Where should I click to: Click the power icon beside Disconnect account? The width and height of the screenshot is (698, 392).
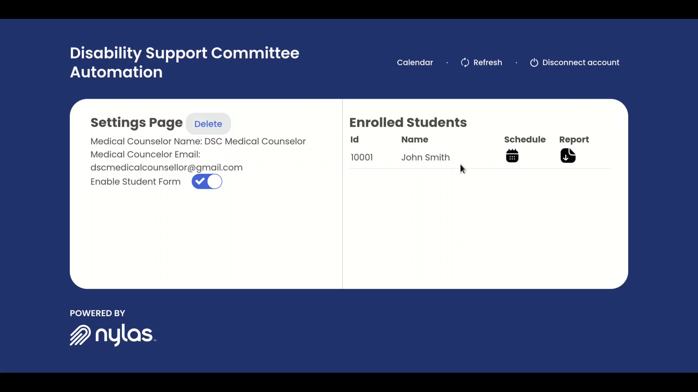(534, 62)
